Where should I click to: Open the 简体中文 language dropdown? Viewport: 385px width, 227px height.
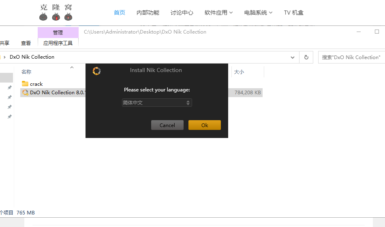[157, 103]
